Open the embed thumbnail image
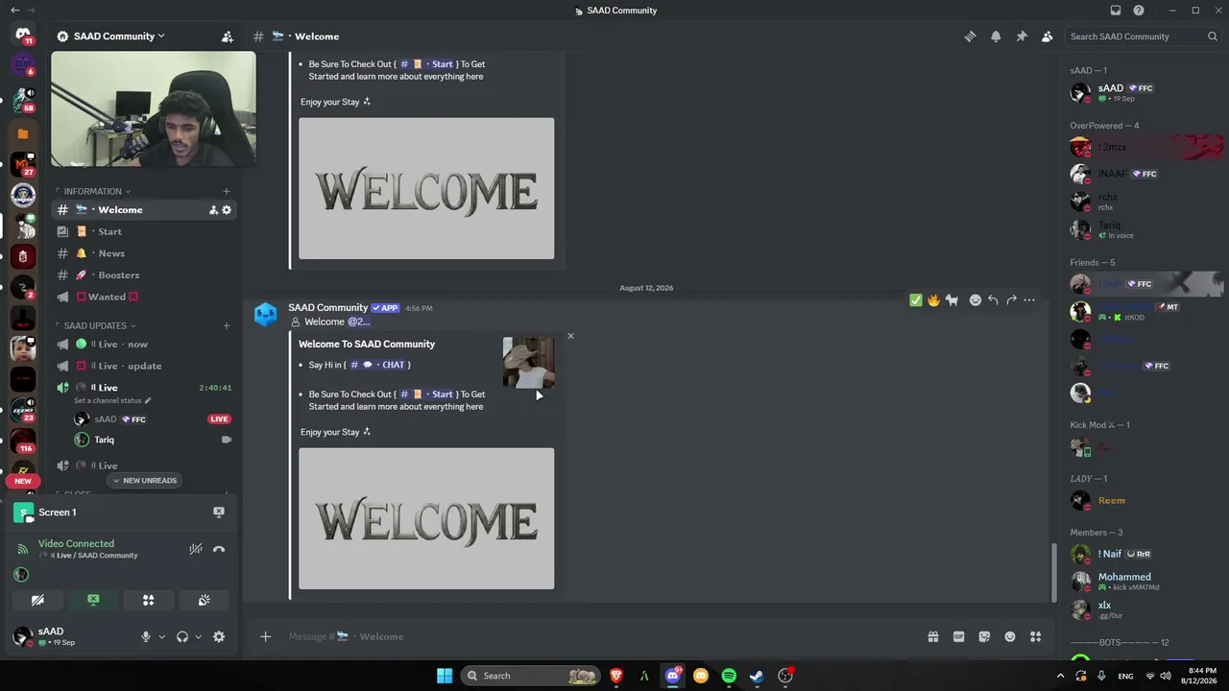1229x691 pixels. (x=528, y=362)
